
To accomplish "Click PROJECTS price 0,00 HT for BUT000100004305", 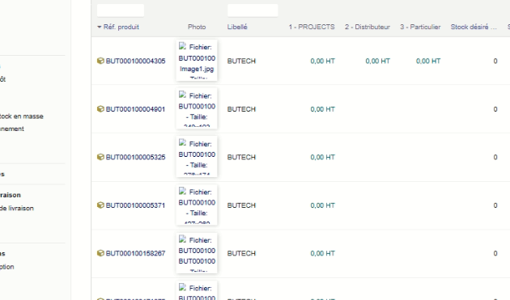I will [323, 61].
